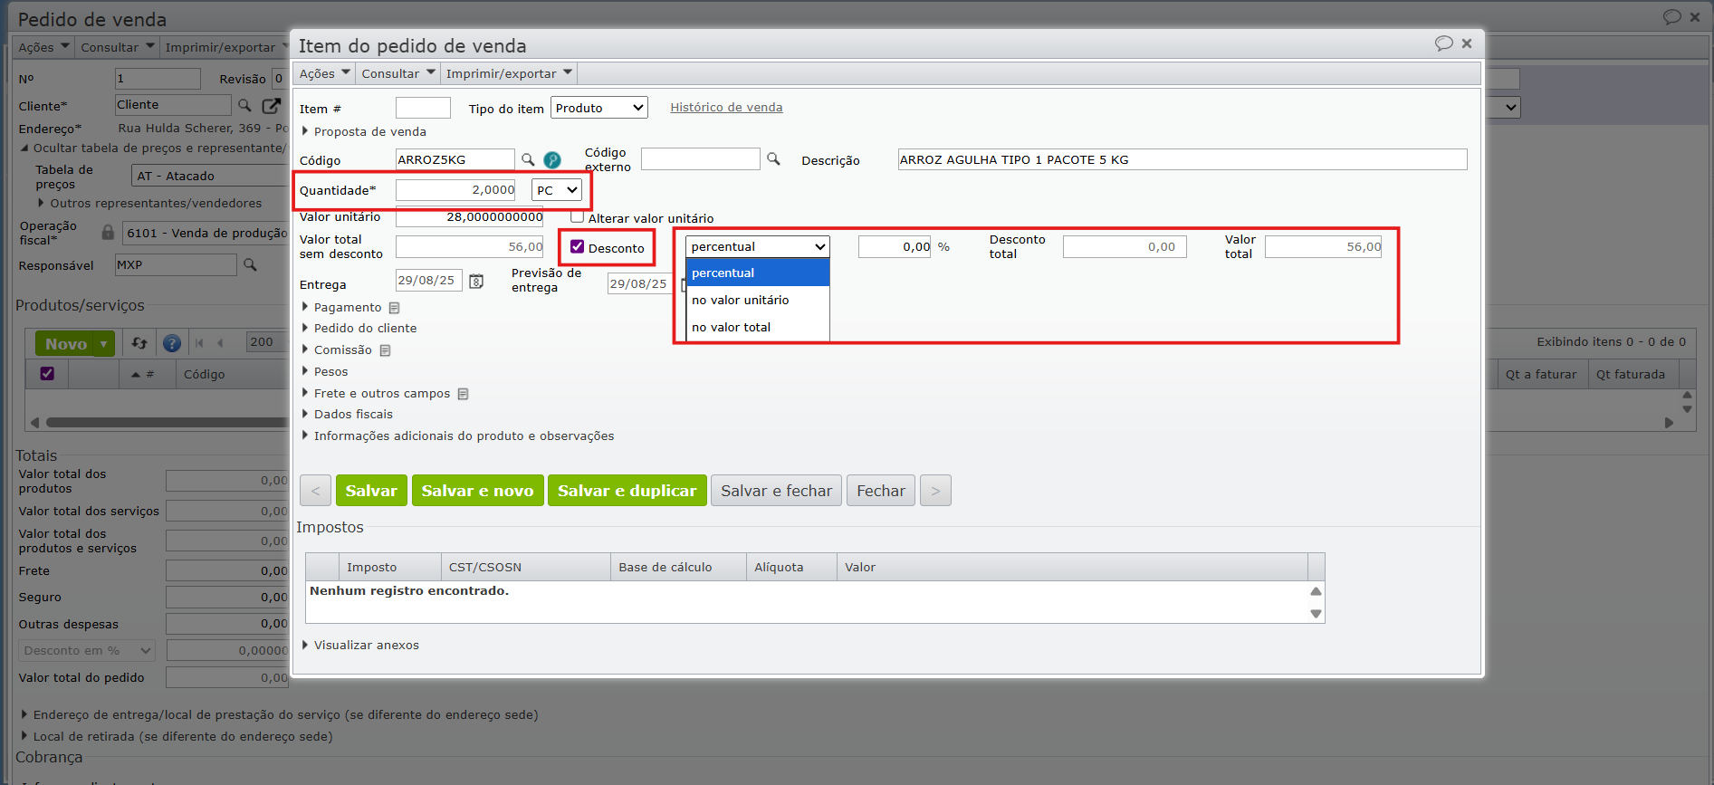
Task: Click left arrow of Produtos/serviços horizontal scrollbar
Action: click(x=35, y=423)
